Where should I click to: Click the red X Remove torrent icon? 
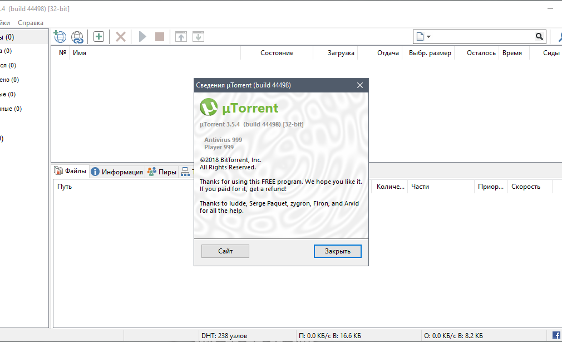click(120, 37)
